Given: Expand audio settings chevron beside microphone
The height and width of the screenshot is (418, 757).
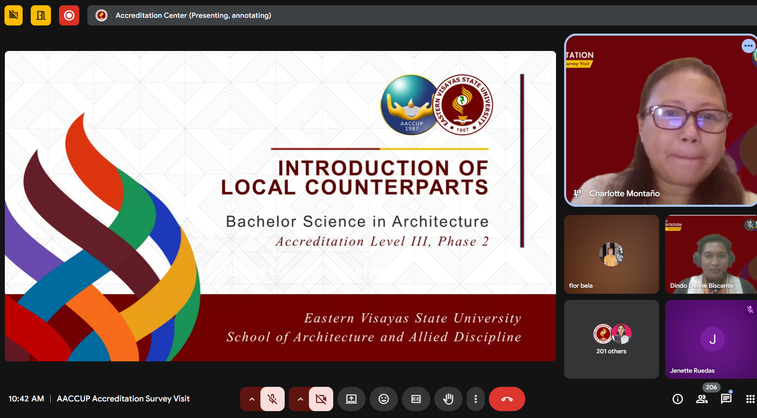Looking at the screenshot, I should (252, 399).
